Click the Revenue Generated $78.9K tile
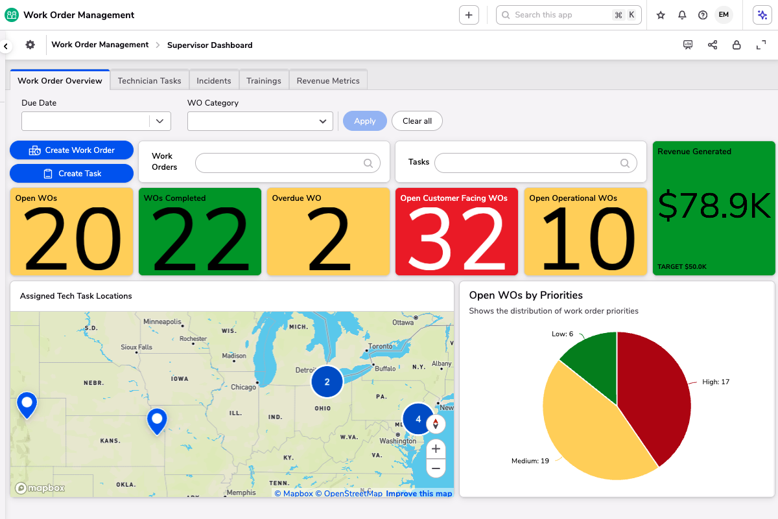This screenshot has width=778, height=519. tap(714, 209)
